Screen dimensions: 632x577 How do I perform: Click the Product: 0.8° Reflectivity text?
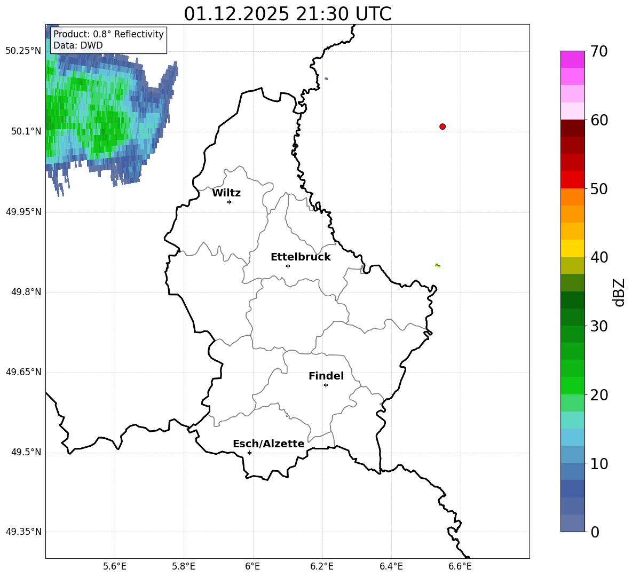click(108, 34)
